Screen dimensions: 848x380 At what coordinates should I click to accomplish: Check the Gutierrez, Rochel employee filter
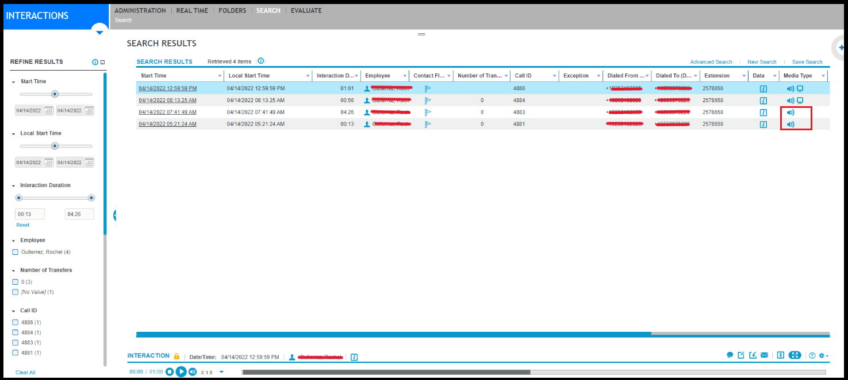point(16,252)
